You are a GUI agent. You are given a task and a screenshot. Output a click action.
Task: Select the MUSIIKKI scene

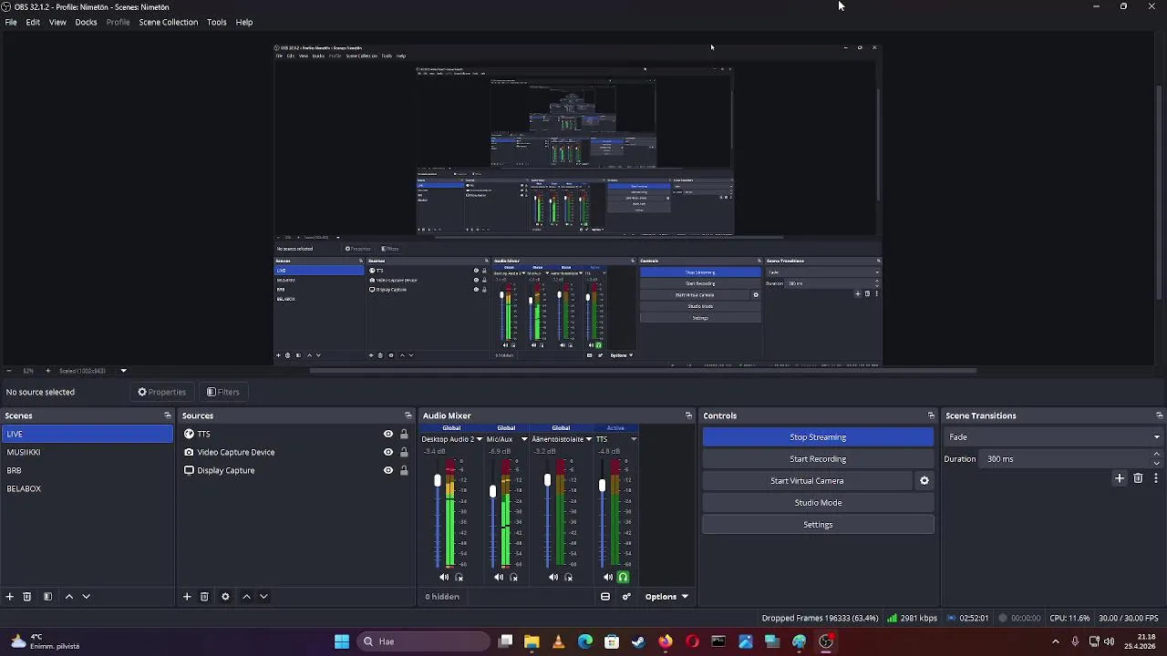88,452
